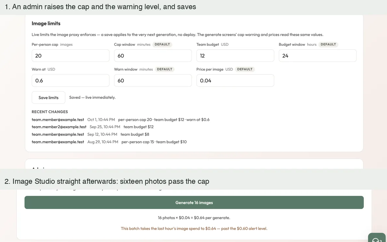
Task: Select the email on the Oct 1 change row
Action: pos(58,119)
